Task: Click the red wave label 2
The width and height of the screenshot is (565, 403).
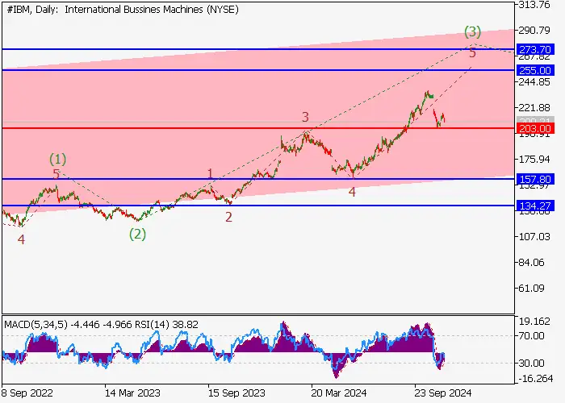Action: (228, 217)
